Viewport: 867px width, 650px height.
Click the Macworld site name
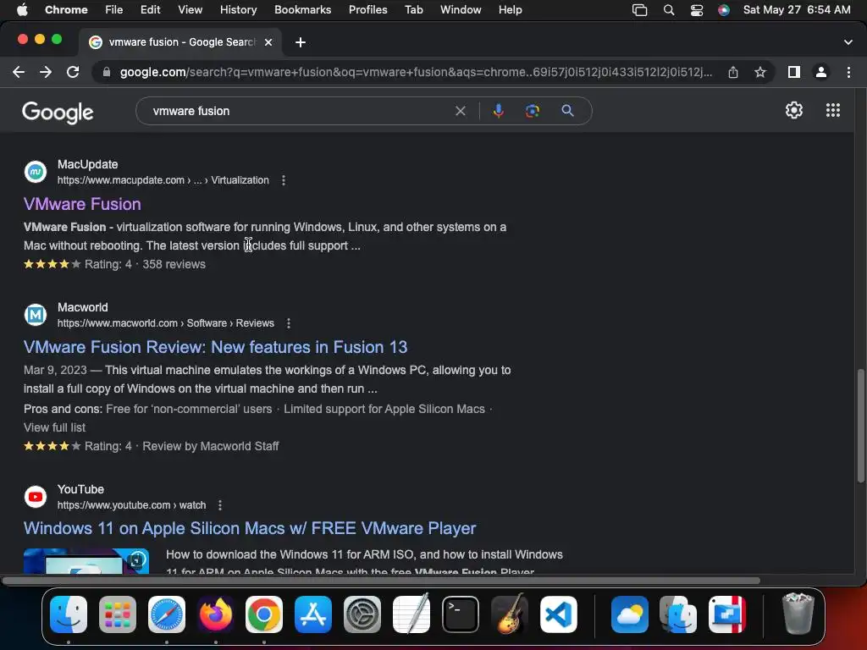(82, 308)
